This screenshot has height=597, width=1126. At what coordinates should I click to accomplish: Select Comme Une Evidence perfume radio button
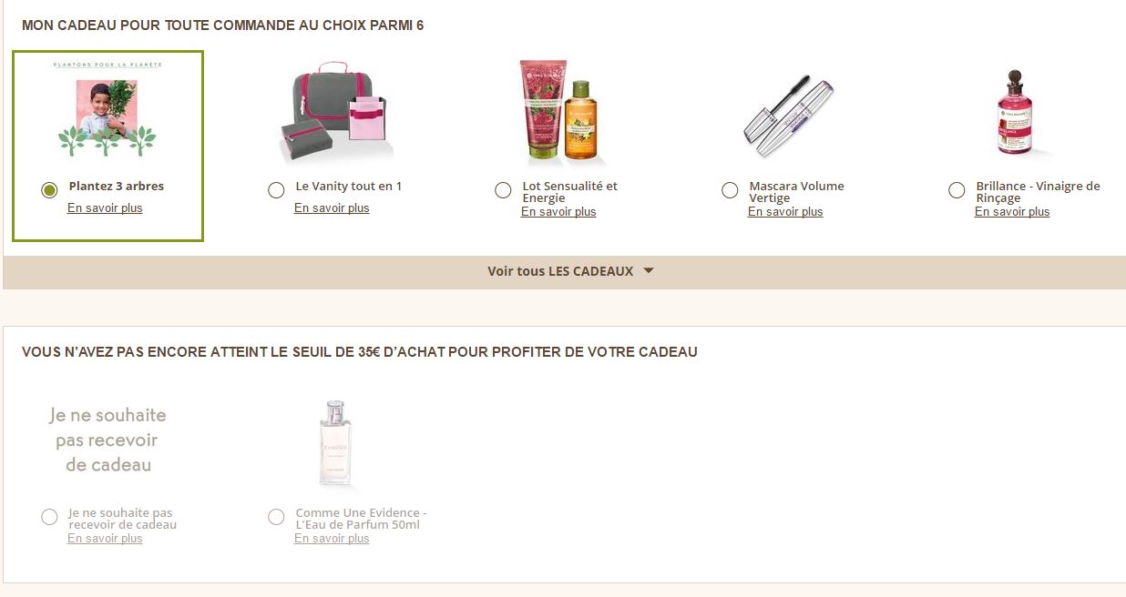(276, 517)
